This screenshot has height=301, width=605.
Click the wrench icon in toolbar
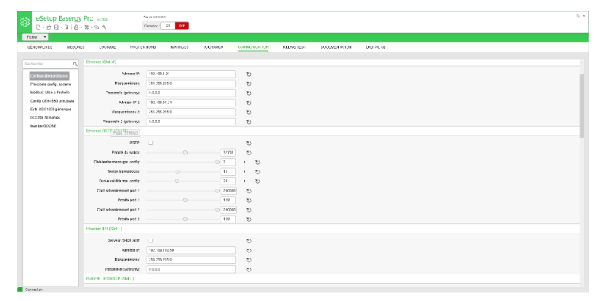(x=104, y=27)
